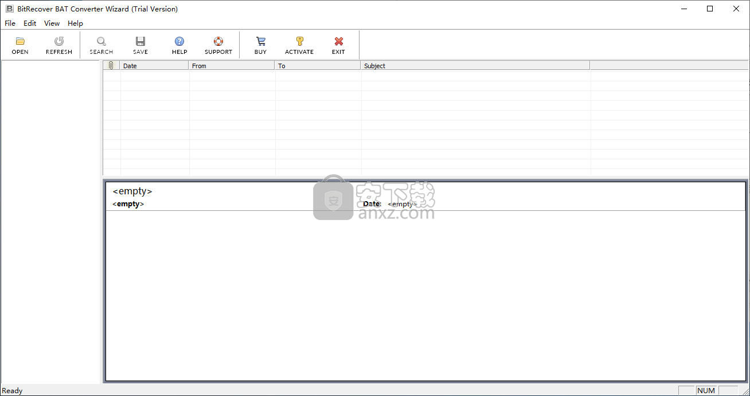Click the NUM indicator in status bar
The width and height of the screenshot is (750, 396).
click(x=706, y=391)
